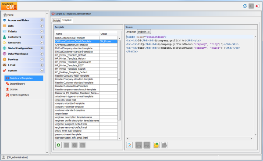Click the edit template icon below list
This screenshot has width=263, height=161.
(x=67, y=145)
